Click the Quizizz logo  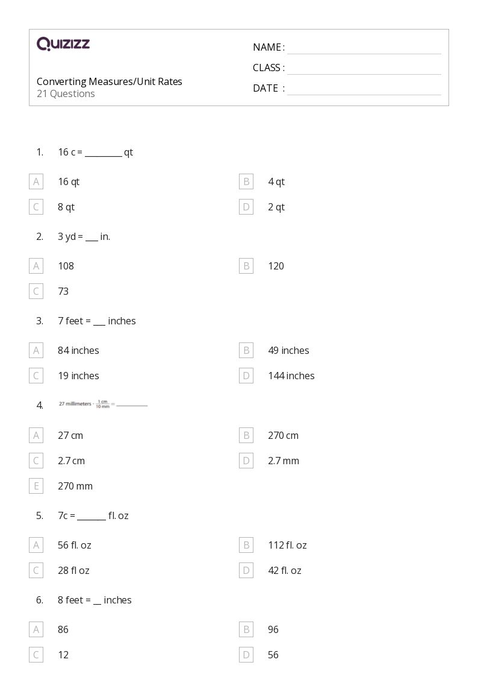(x=63, y=43)
